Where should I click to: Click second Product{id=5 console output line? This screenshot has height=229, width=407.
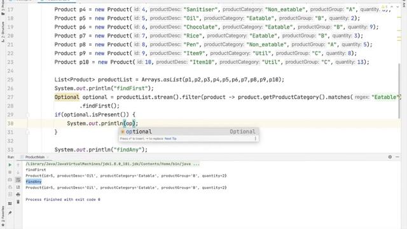[x=126, y=188]
